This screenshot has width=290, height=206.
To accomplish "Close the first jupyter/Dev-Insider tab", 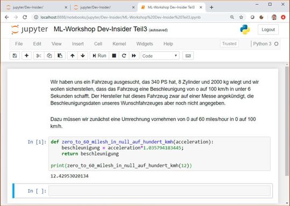I will pyautogui.click(x=66, y=8).
